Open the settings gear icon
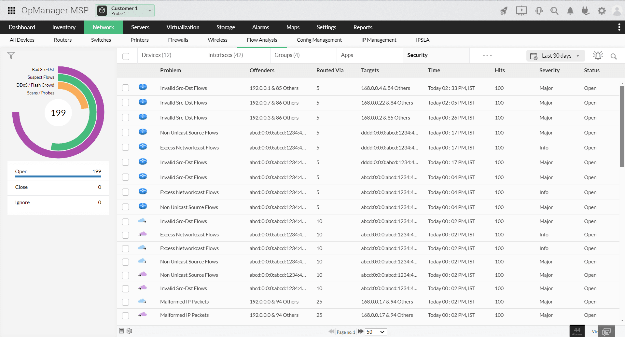The height and width of the screenshot is (337, 625). [x=602, y=11]
